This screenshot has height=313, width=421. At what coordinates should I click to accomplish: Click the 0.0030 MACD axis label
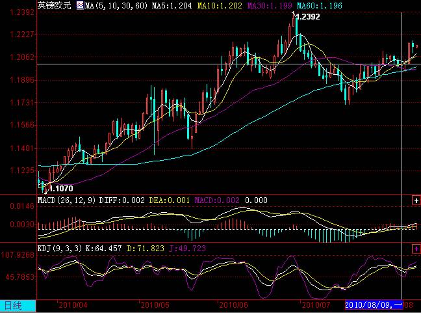click(x=22, y=225)
